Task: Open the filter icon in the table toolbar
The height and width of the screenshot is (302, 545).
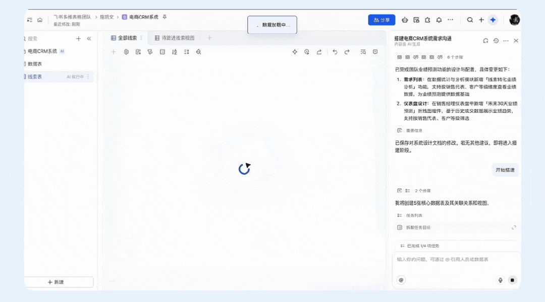Action: 150,51
